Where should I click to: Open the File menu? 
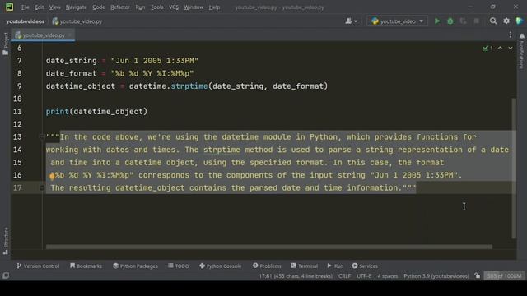(x=26, y=7)
